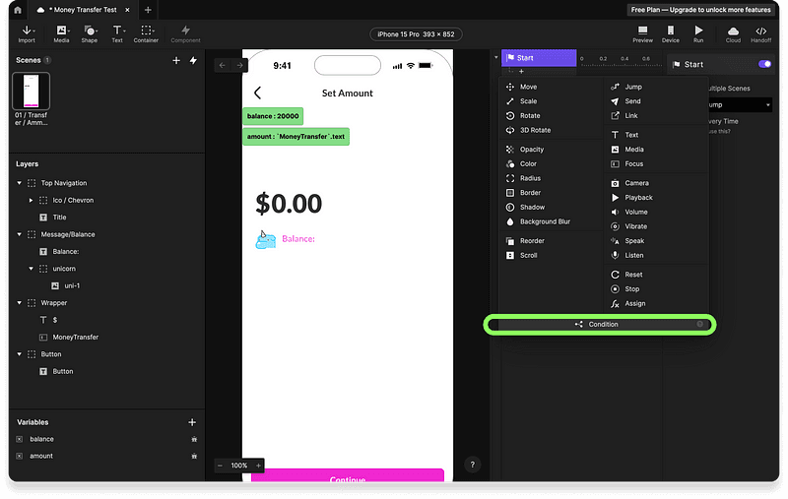Open the iPhone 15 Pro device selector
Screen dimensions: 788x499
[x=416, y=34]
